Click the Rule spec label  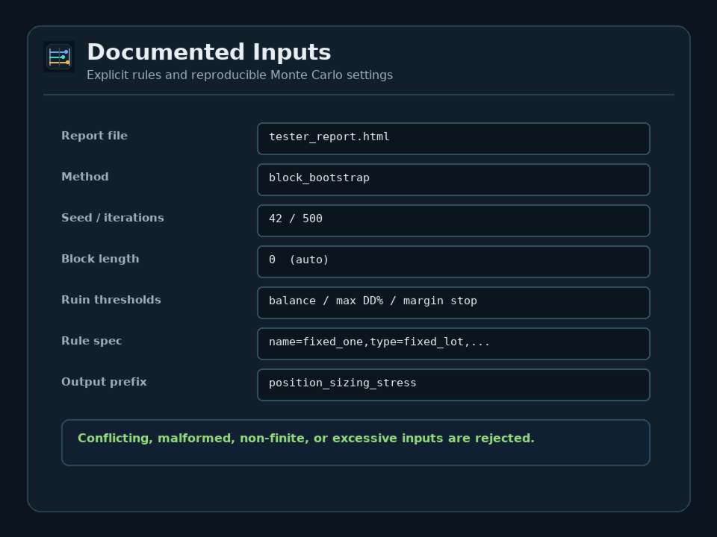(x=91, y=341)
